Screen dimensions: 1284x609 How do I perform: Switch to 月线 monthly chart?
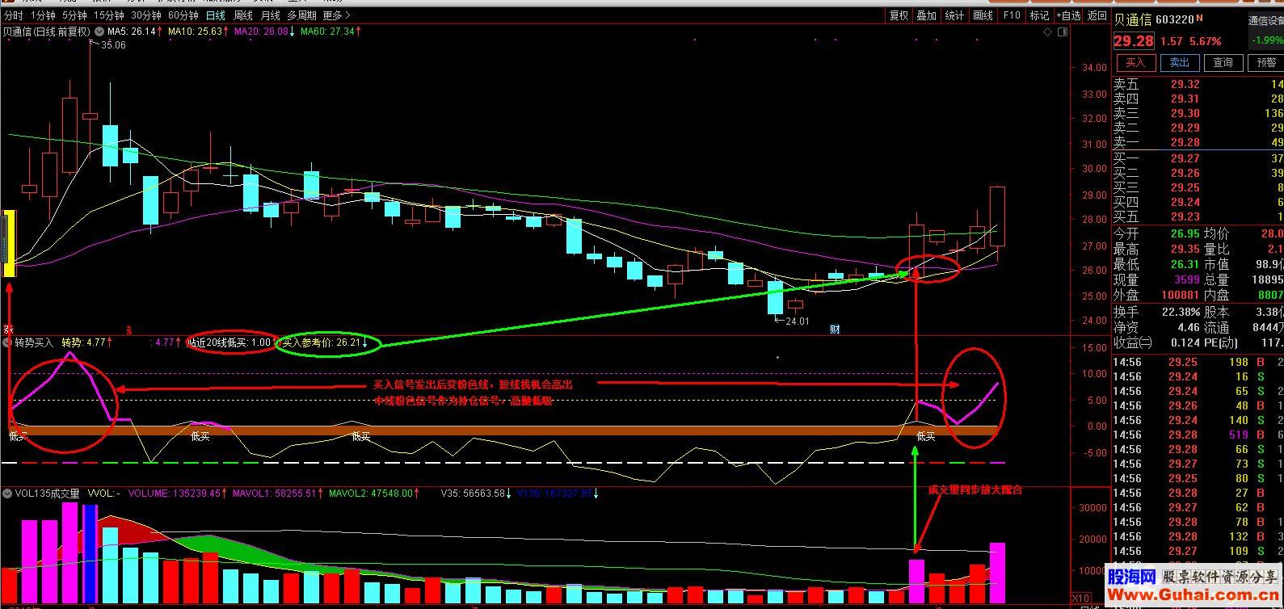[x=271, y=15]
